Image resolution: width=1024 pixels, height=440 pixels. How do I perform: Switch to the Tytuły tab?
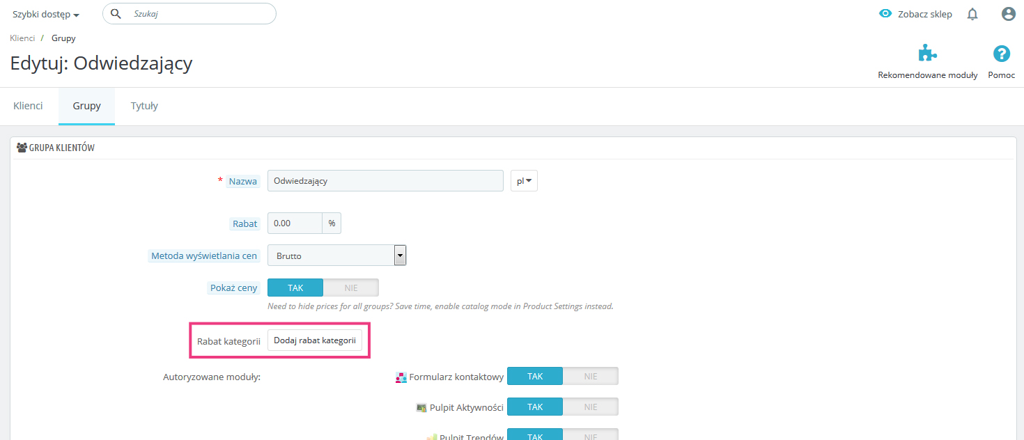(144, 106)
